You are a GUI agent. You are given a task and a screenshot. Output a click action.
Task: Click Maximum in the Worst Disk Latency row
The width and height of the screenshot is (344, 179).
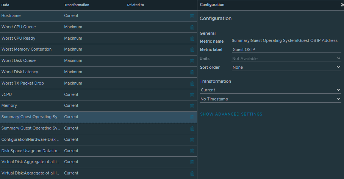(73, 72)
